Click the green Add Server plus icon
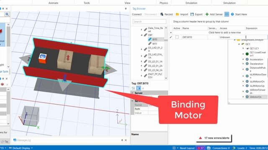The height and width of the screenshot is (150, 268). click(x=207, y=14)
